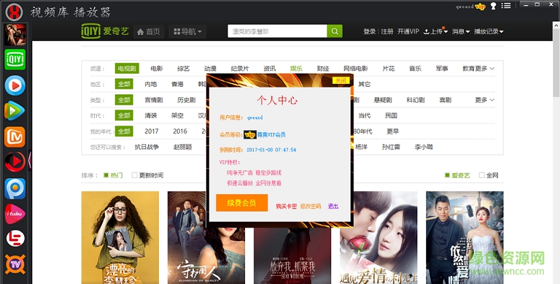Expand 更多 in the channel row

[485, 68]
